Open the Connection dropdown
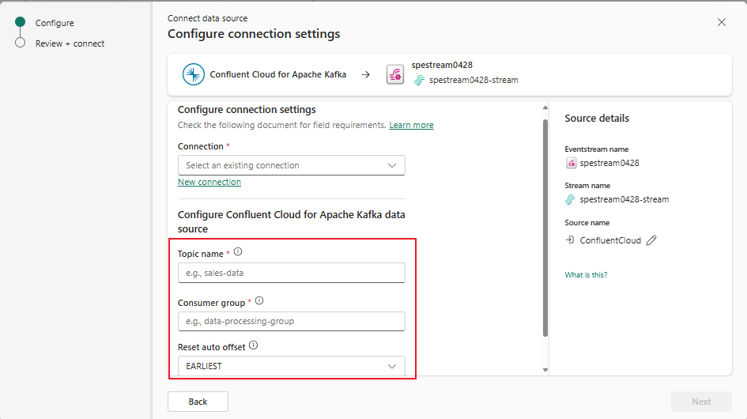This screenshot has height=419, width=747. [291, 165]
